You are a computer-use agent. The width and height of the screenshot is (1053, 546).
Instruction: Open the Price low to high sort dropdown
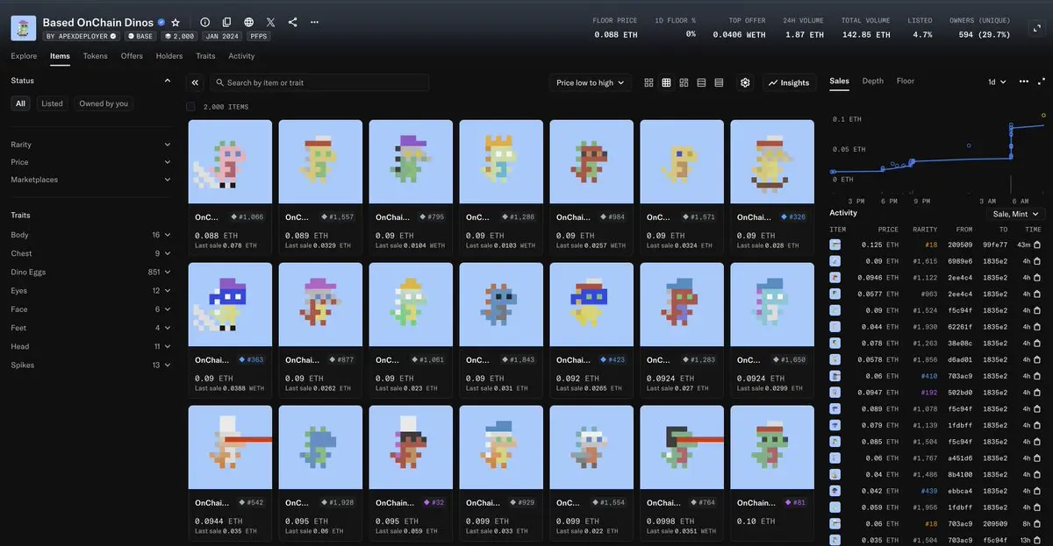click(x=591, y=82)
